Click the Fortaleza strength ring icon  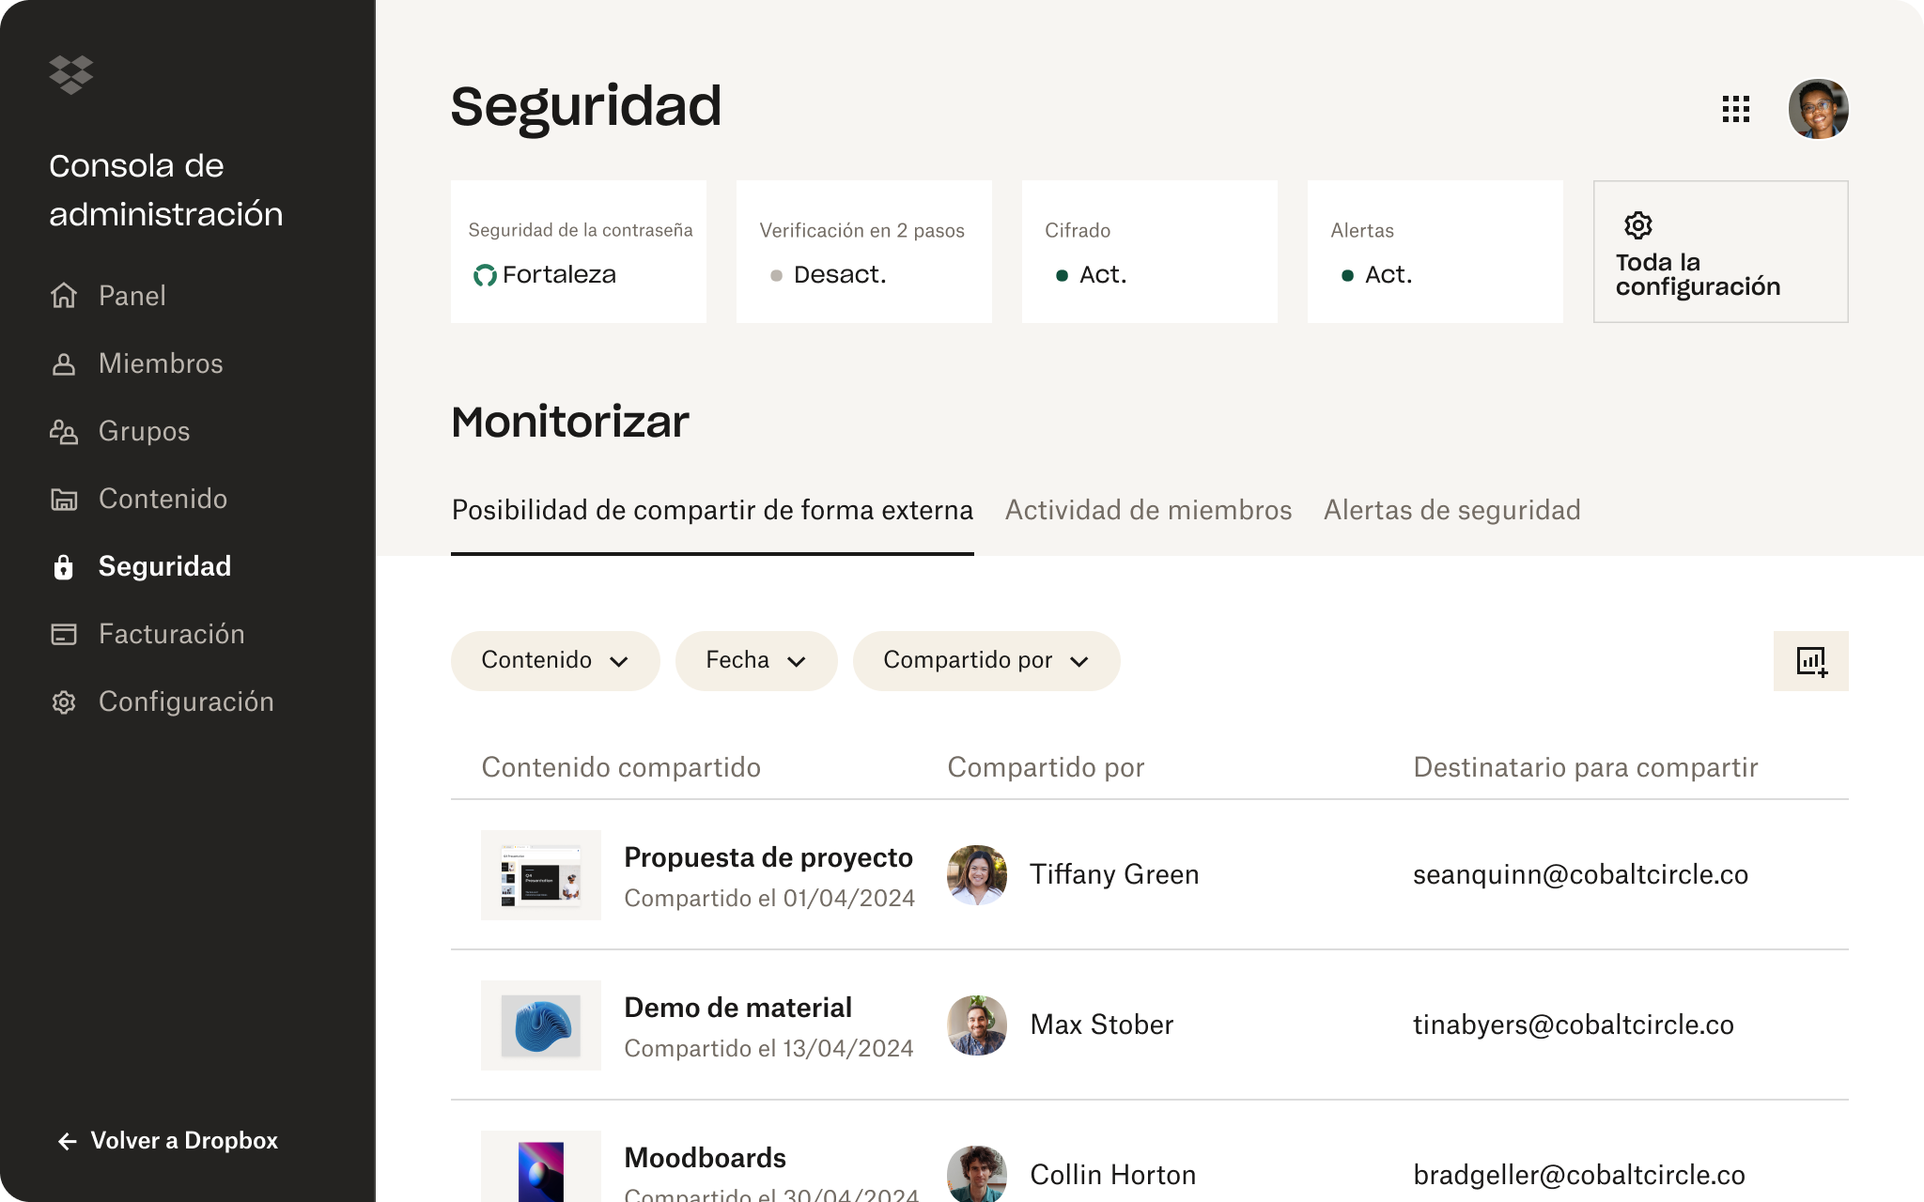coord(485,275)
